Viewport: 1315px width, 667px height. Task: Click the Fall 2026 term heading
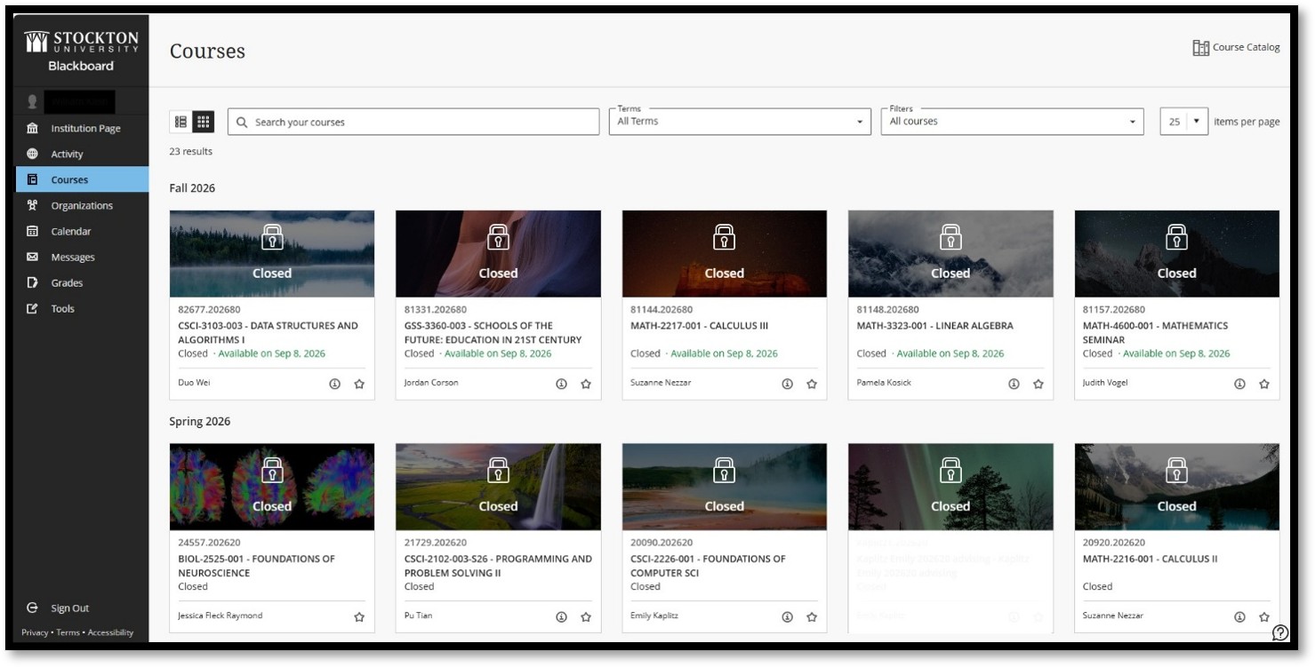[x=192, y=188]
